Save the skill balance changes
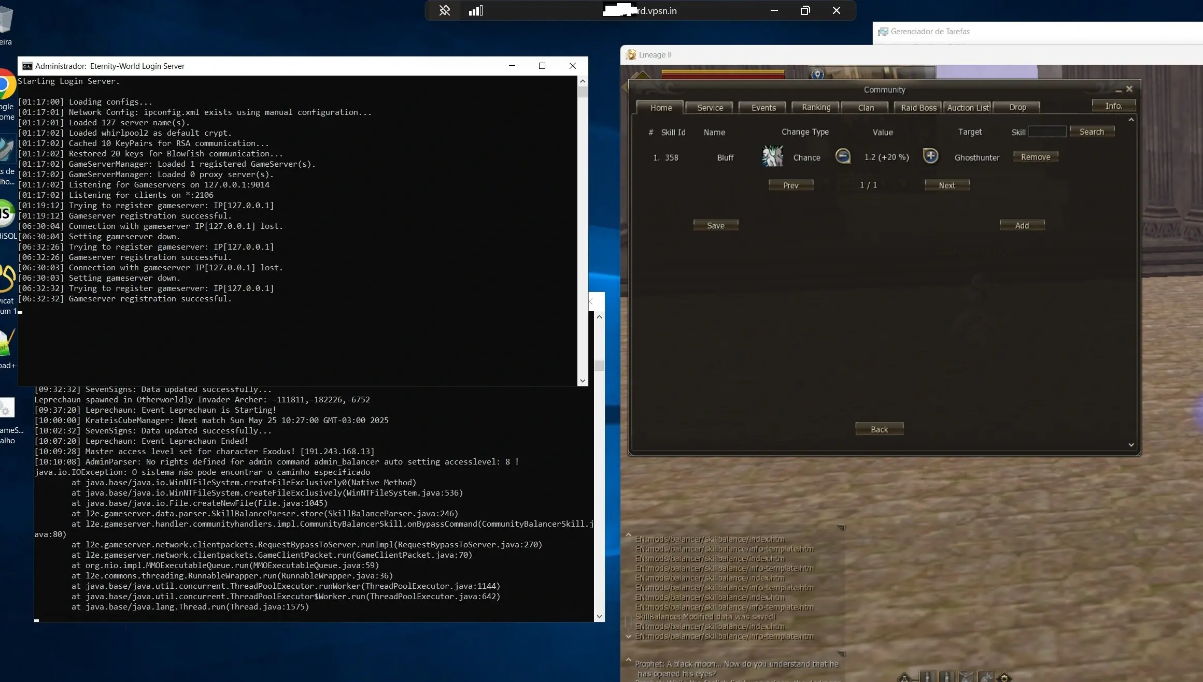Image resolution: width=1203 pixels, height=682 pixels. tap(715, 225)
